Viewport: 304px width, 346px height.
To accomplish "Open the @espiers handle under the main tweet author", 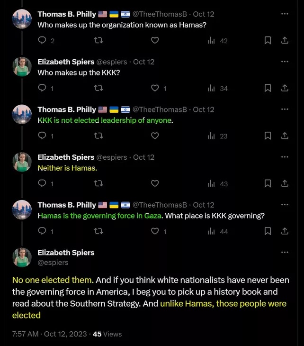I will tap(53, 262).
